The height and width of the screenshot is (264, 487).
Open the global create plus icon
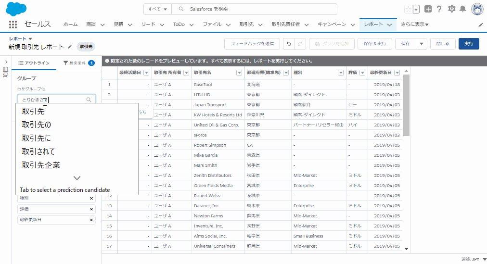pos(428,9)
